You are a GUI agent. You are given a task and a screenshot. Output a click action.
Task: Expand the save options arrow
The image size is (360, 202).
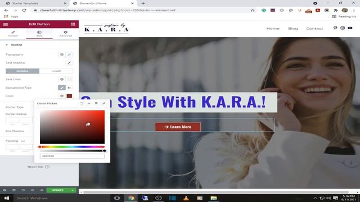(73, 190)
